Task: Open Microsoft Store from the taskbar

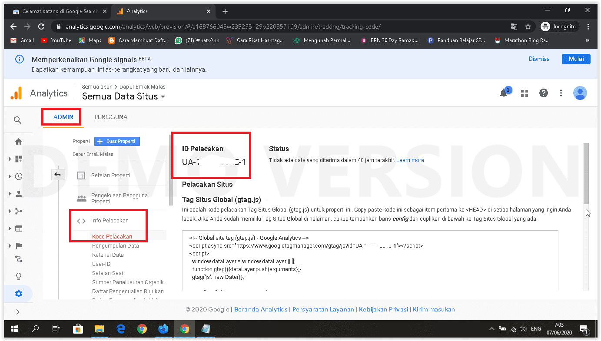Action: 78,329
